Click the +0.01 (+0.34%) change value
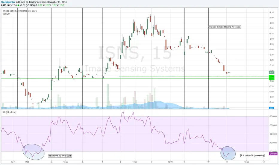 [x=27, y=5]
